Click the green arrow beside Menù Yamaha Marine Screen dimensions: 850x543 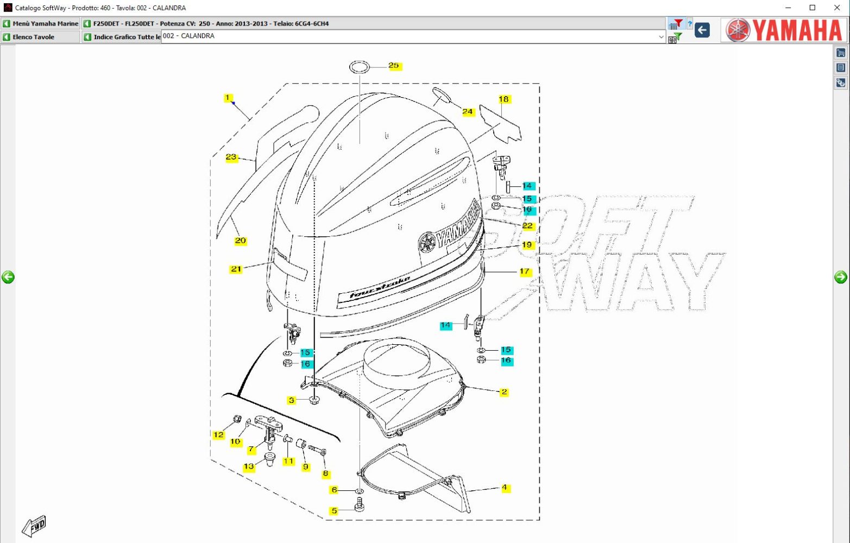click(7, 24)
